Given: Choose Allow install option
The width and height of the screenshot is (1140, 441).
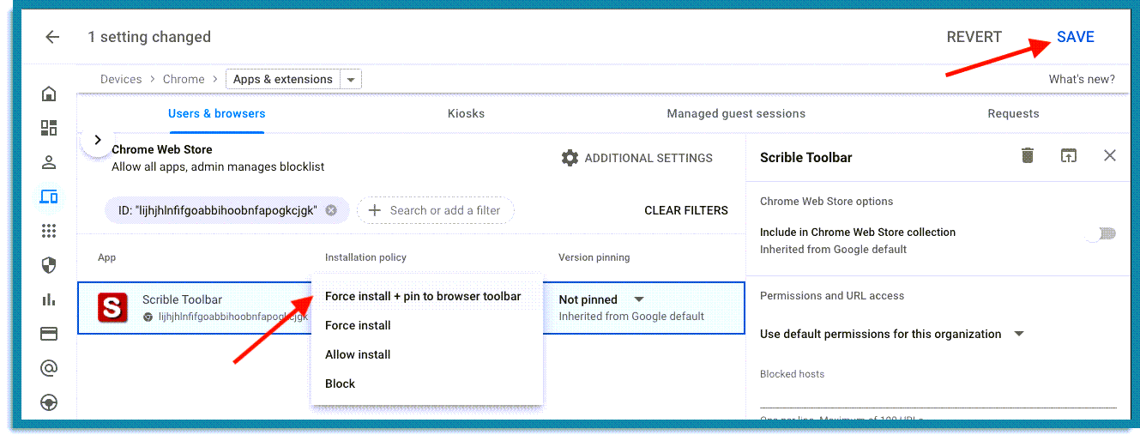Looking at the screenshot, I should tap(358, 354).
